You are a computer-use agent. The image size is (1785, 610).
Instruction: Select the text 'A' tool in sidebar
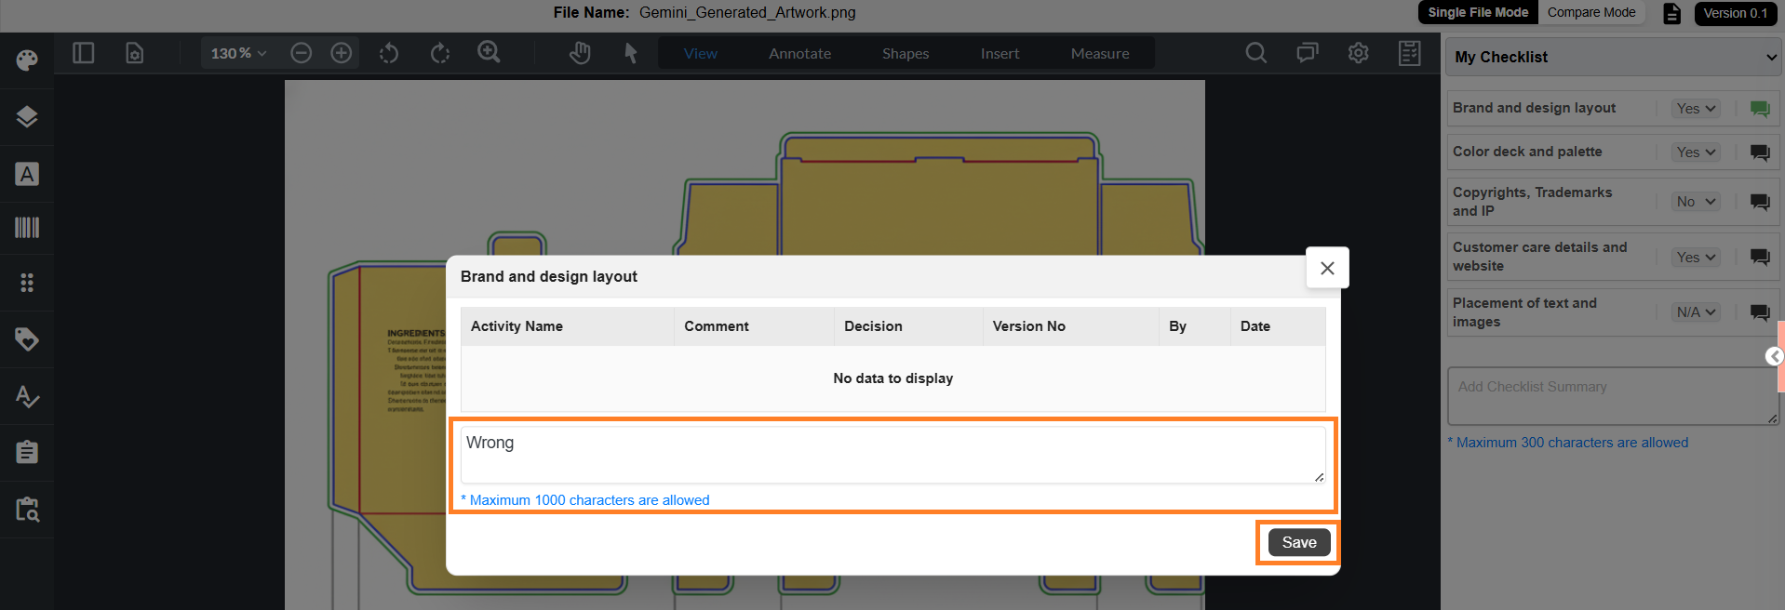point(27,174)
